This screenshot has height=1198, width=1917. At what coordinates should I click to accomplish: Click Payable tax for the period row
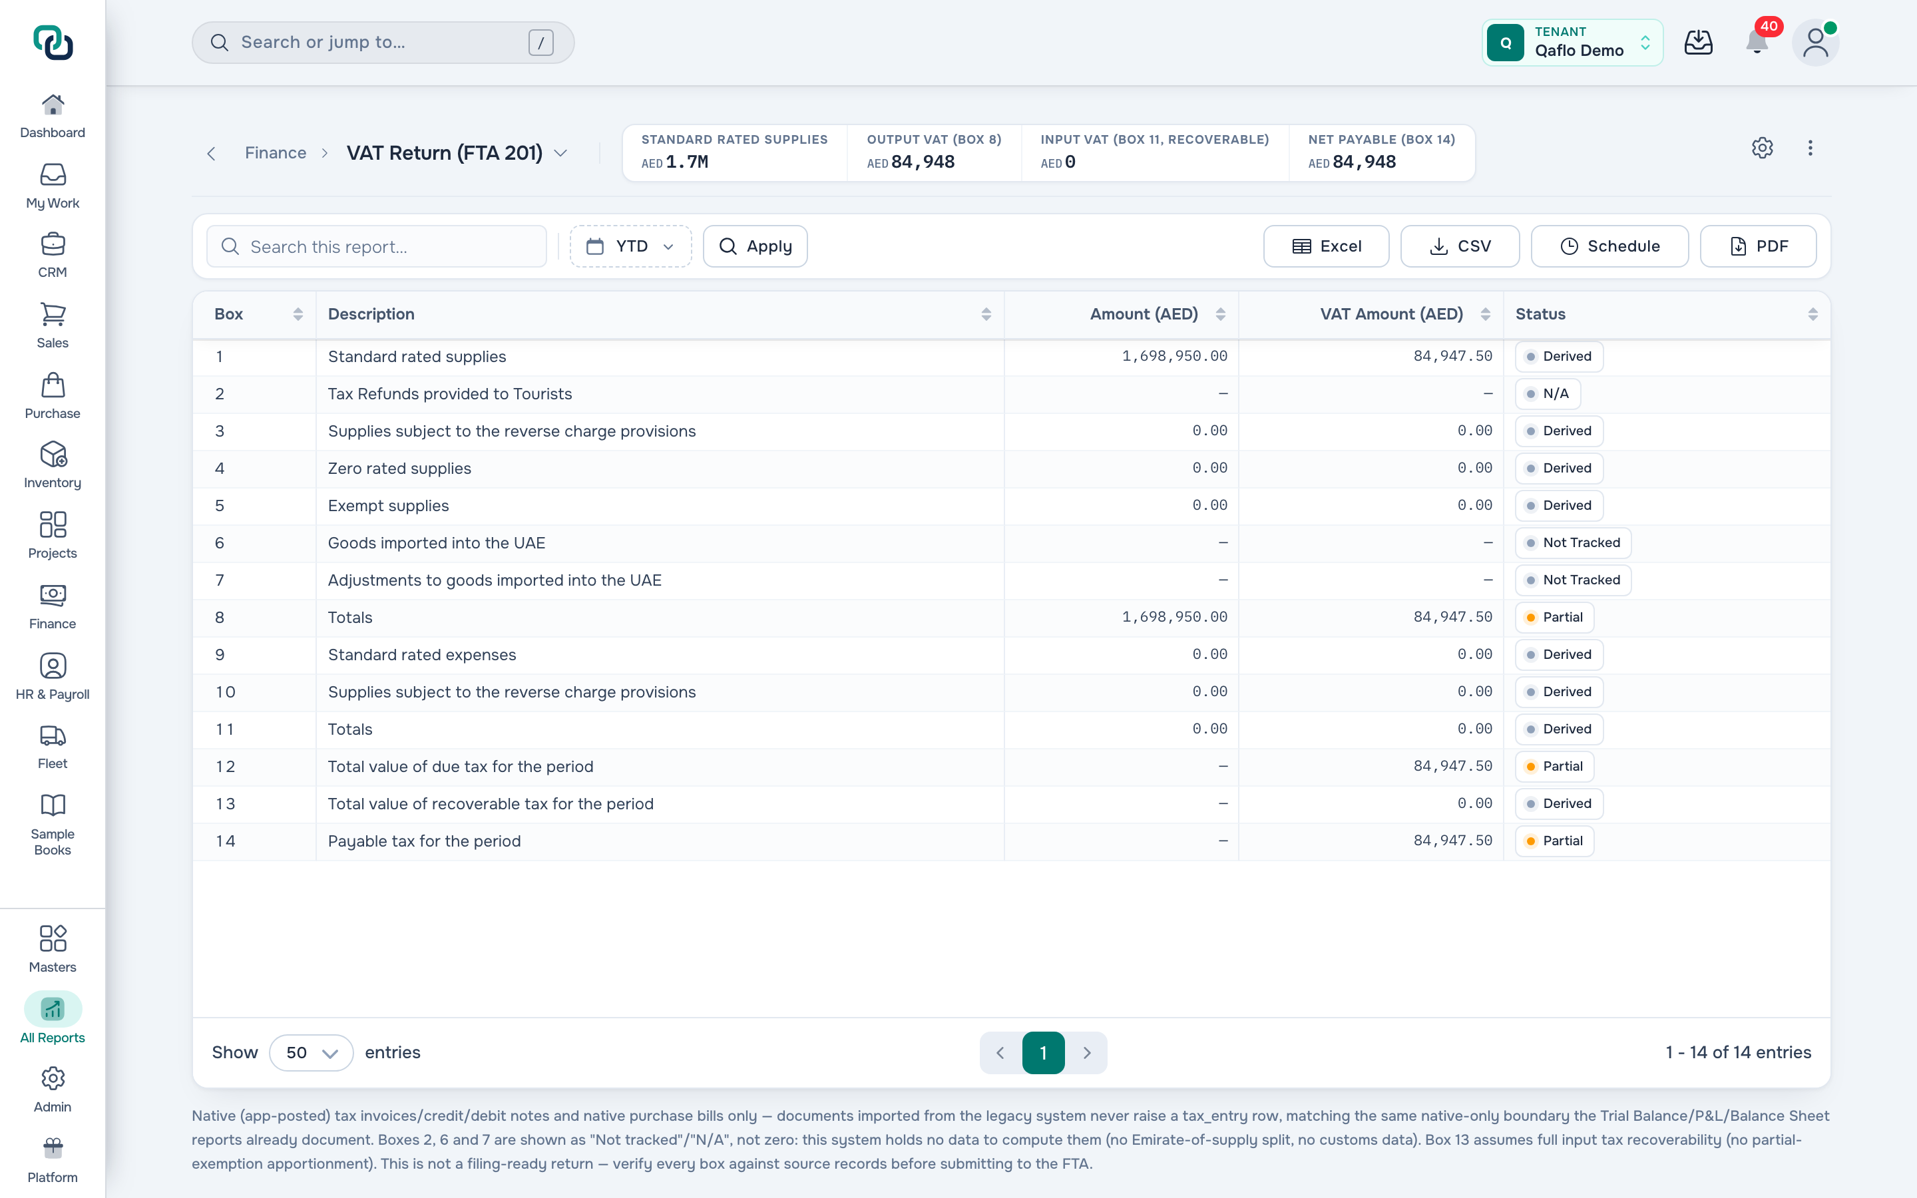pyautogui.click(x=1011, y=841)
